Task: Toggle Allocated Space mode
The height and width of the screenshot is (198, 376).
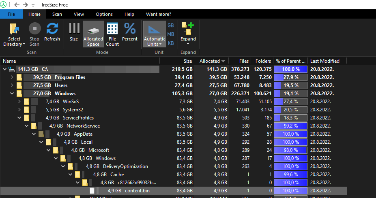Action: (93, 34)
